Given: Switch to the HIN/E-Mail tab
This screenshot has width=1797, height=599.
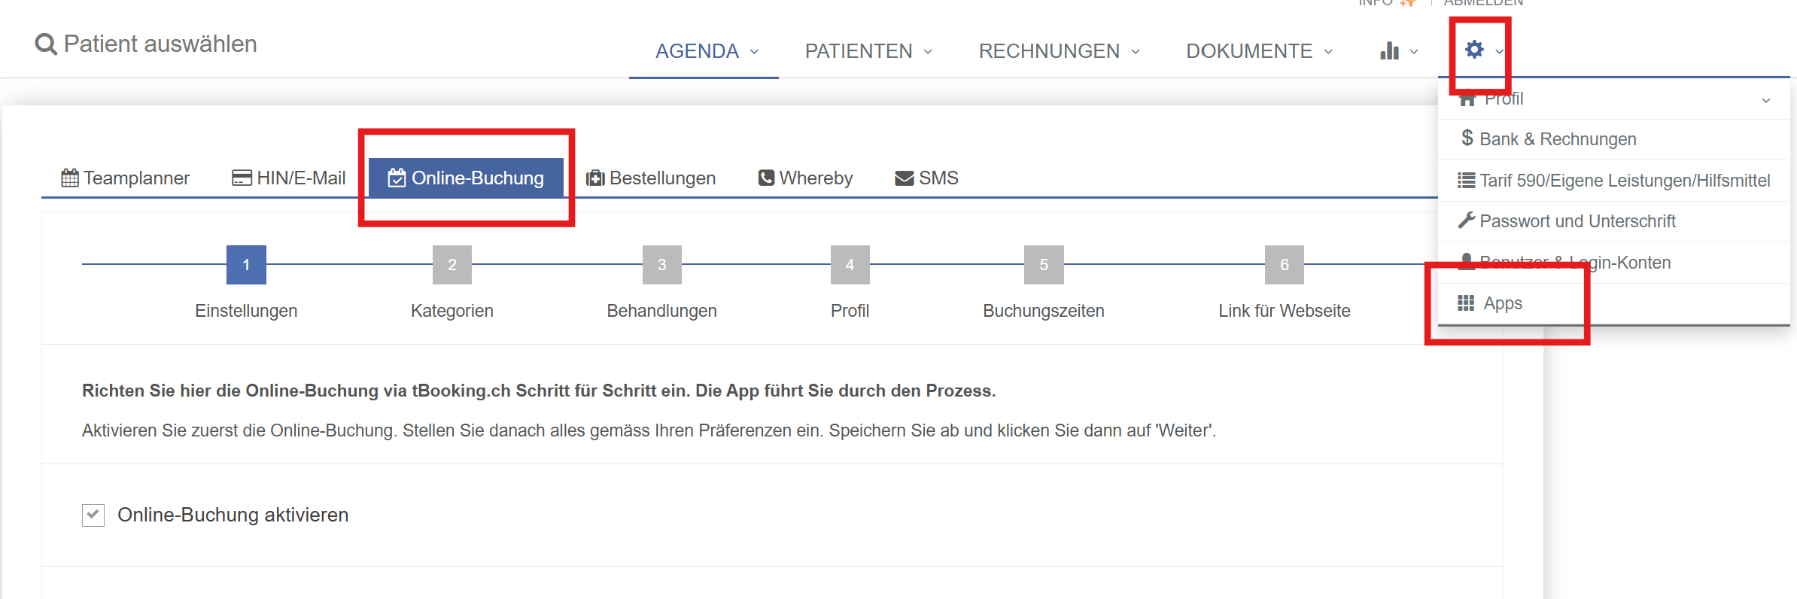Looking at the screenshot, I should point(289,178).
